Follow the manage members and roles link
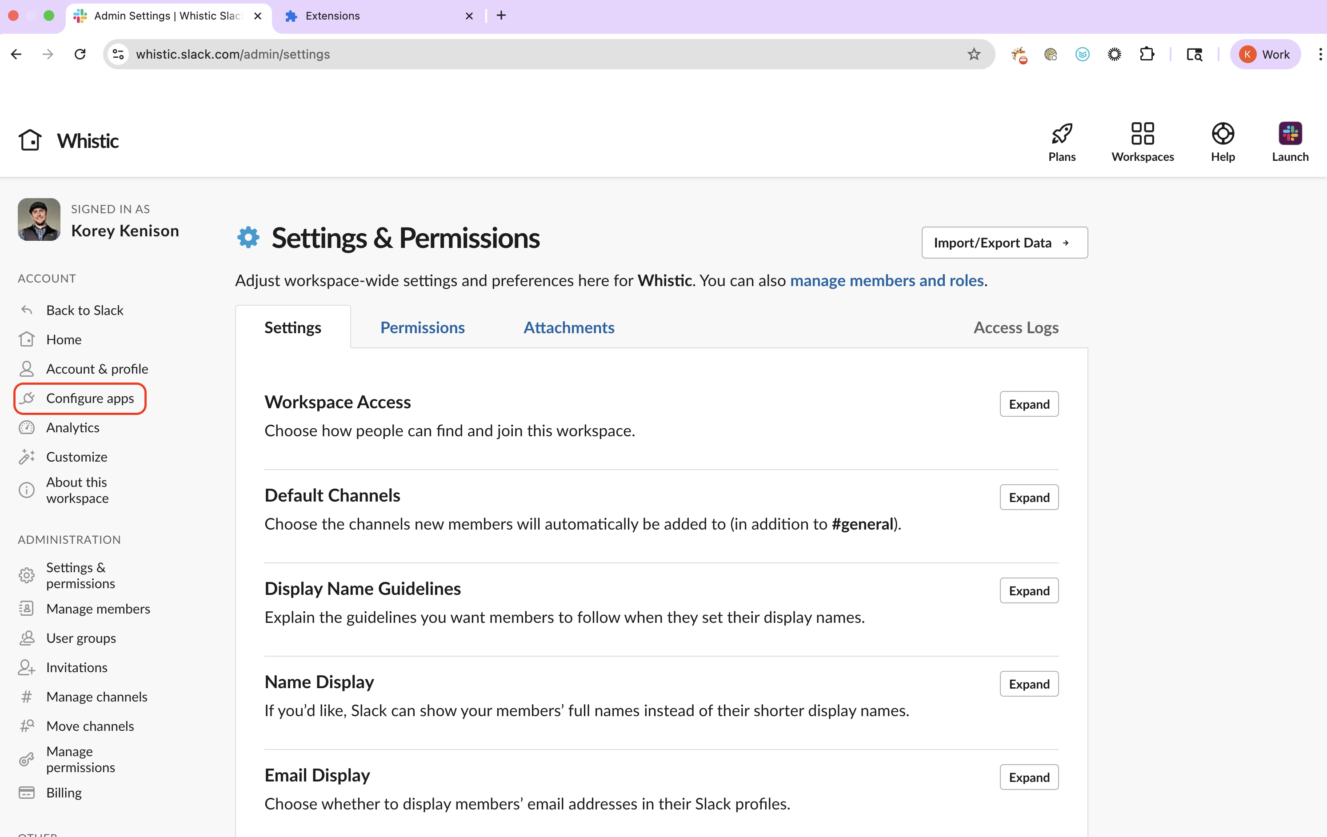Image resolution: width=1327 pixels, height=837 pixels. [887, 280]
